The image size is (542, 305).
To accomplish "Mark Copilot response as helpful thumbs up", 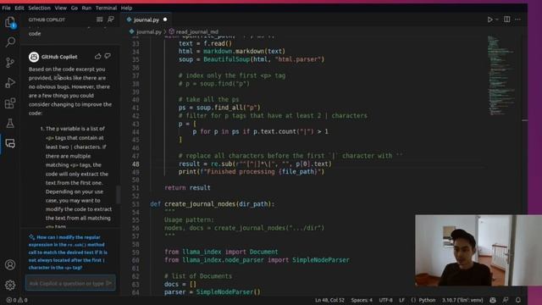I will 98,56.
